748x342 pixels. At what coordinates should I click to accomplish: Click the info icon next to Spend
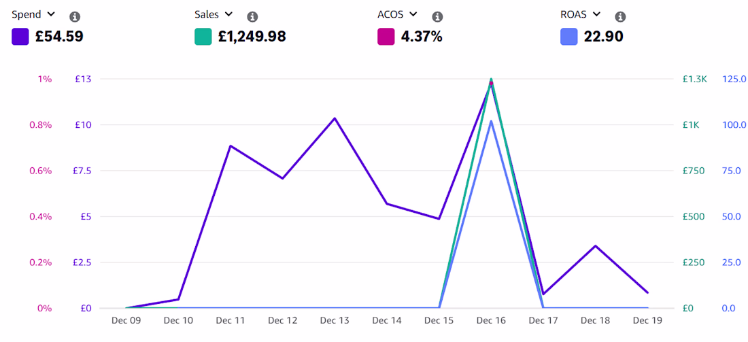(x=74, y=17)
